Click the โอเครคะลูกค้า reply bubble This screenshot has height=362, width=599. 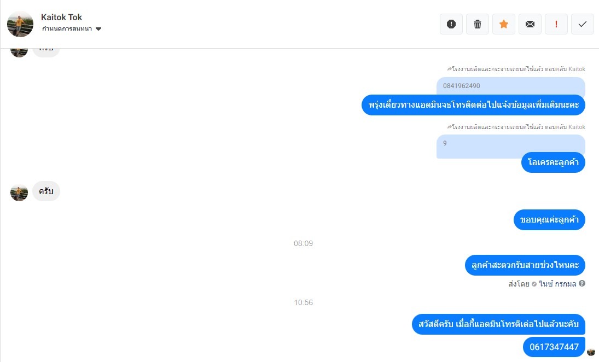(553, 162)
